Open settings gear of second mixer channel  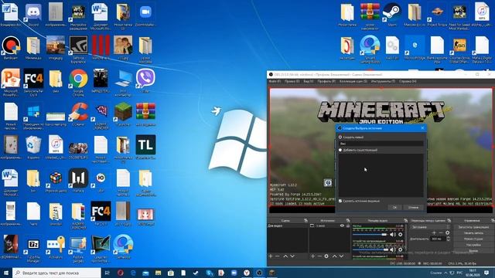[401, 249]
